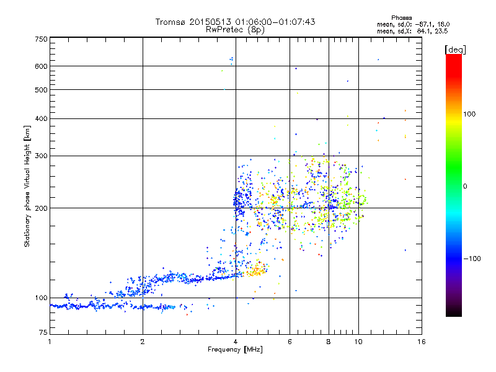Click the x-axis label '10'
496x372 pixels.
tap(358, 342)
